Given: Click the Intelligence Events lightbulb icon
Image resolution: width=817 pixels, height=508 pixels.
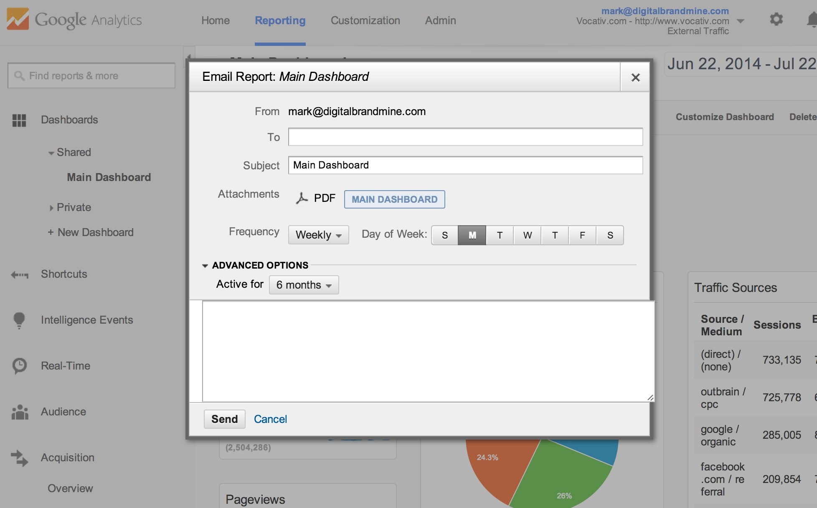Looking at the screenshot, I should [x=19, y=320].
